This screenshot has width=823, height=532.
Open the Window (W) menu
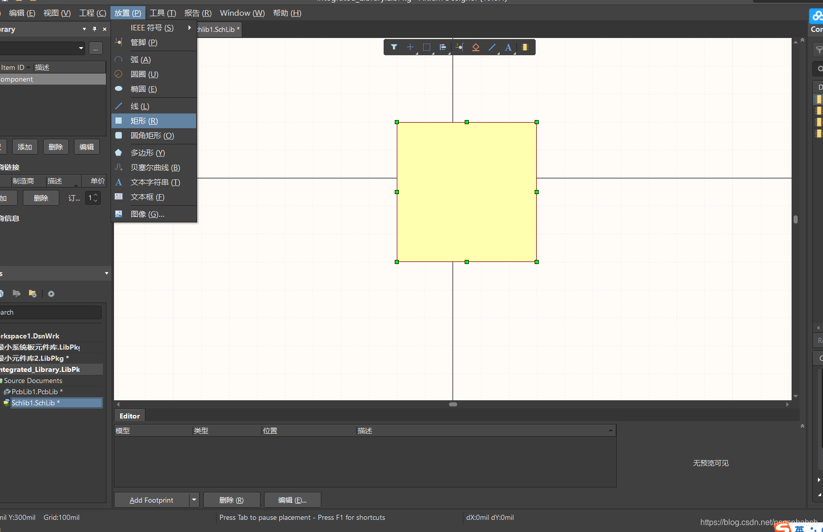point(242,13)
